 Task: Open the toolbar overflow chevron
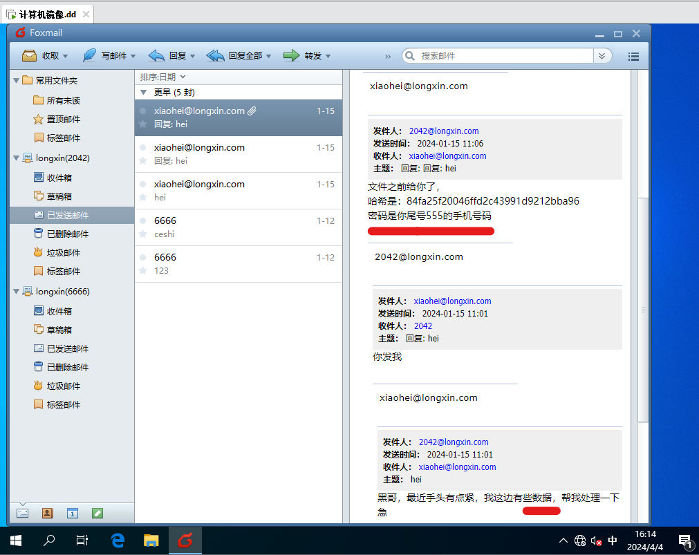(x=388, y=56)
